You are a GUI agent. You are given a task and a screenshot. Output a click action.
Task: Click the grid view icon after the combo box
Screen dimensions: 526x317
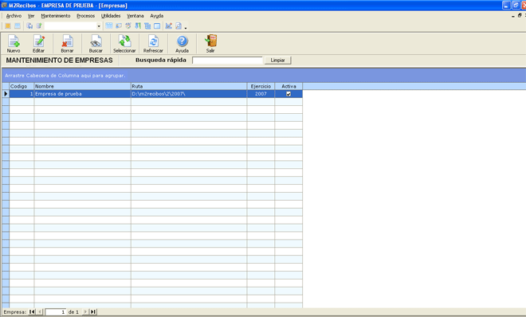pyautogui.click(x=109, y=25)
